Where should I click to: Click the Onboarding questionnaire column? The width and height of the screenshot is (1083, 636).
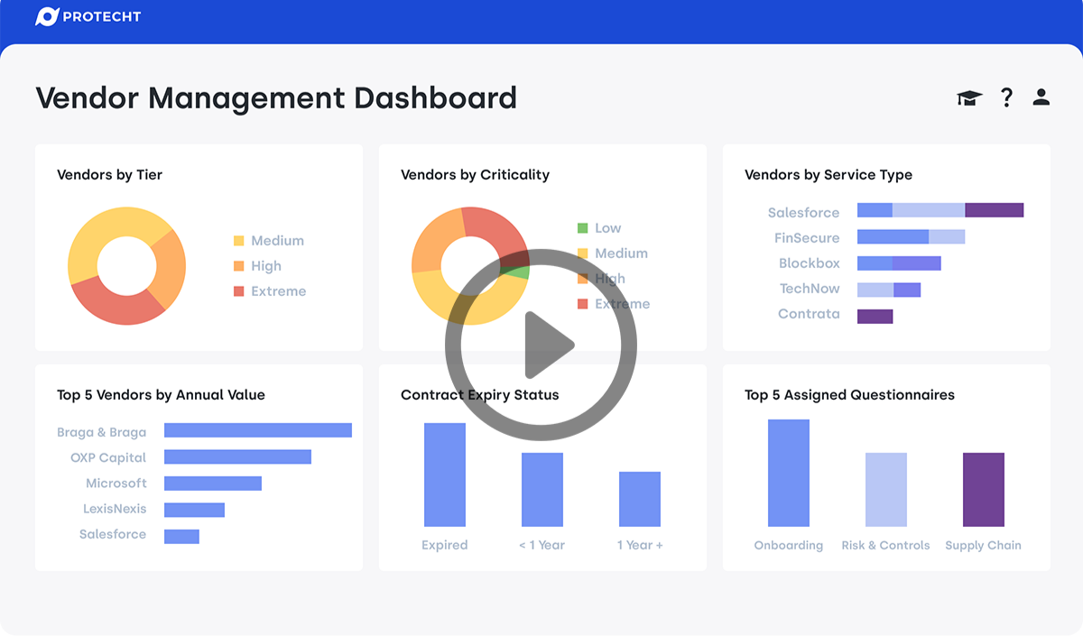(789, 473)
